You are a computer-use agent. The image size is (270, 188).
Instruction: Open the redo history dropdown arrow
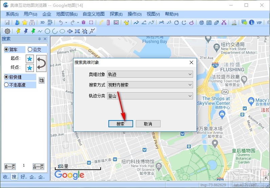tap(78, 23)
